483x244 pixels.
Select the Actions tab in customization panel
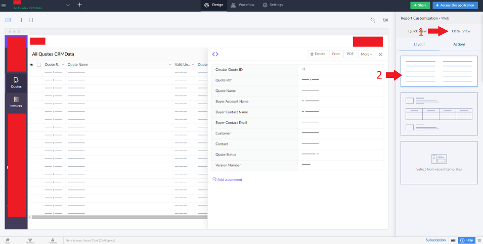click(x=459, y=44)
